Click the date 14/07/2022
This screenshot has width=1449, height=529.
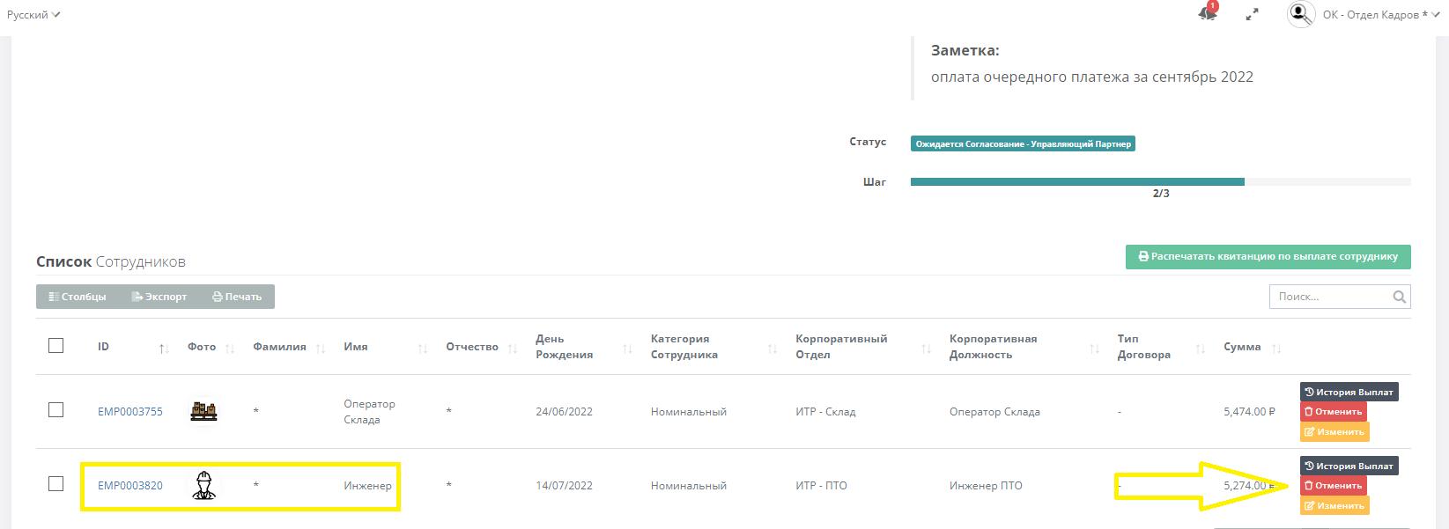564,485
